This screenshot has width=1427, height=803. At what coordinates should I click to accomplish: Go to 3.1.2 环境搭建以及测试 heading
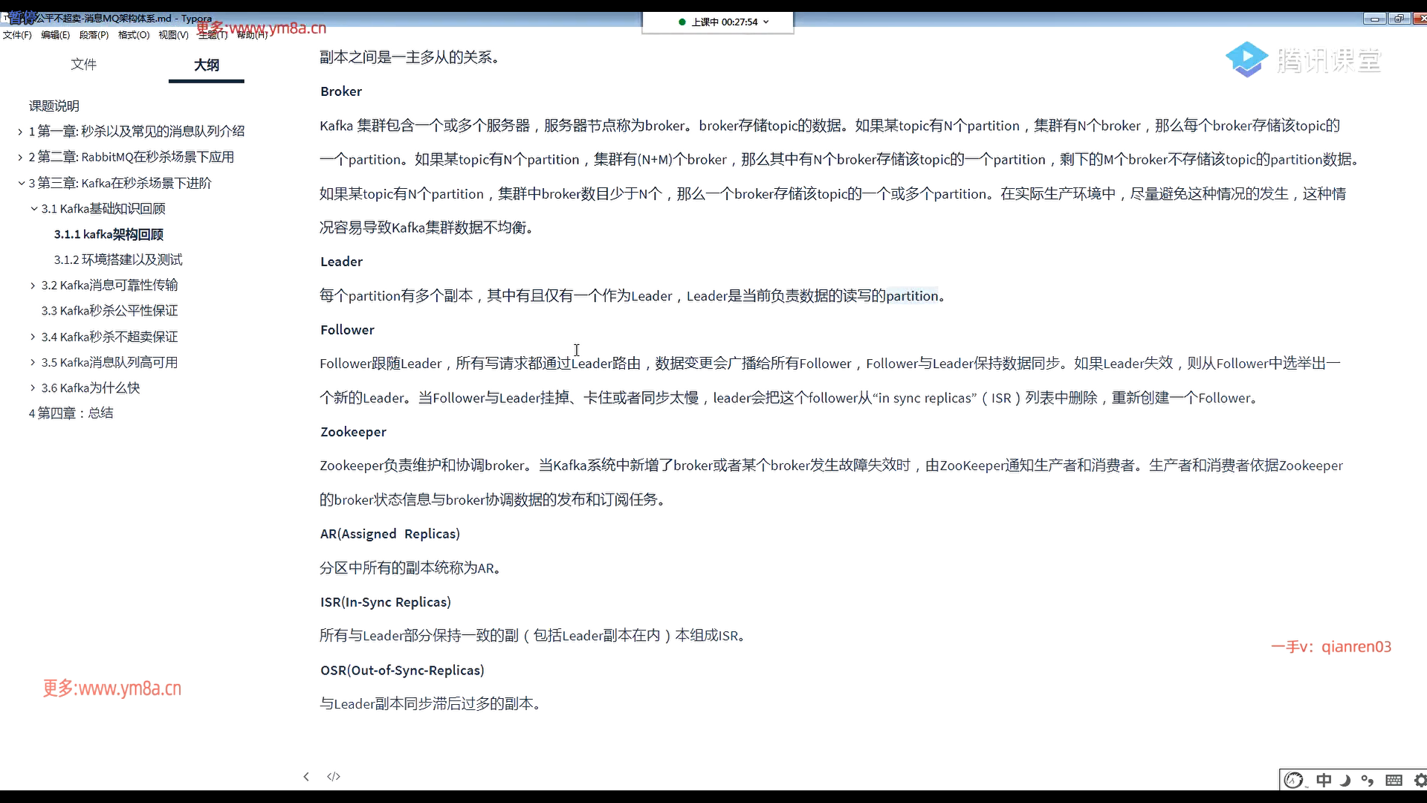tap(118, 259)
